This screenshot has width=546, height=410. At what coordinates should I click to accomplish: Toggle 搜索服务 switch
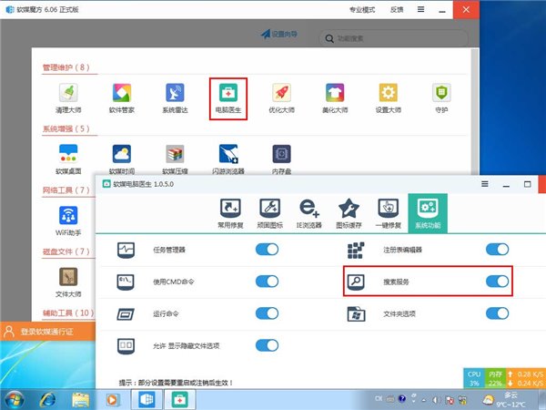point(497,282)
